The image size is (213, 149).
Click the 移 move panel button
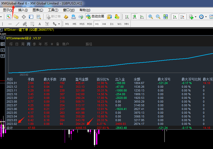click(x=3, y=44)
